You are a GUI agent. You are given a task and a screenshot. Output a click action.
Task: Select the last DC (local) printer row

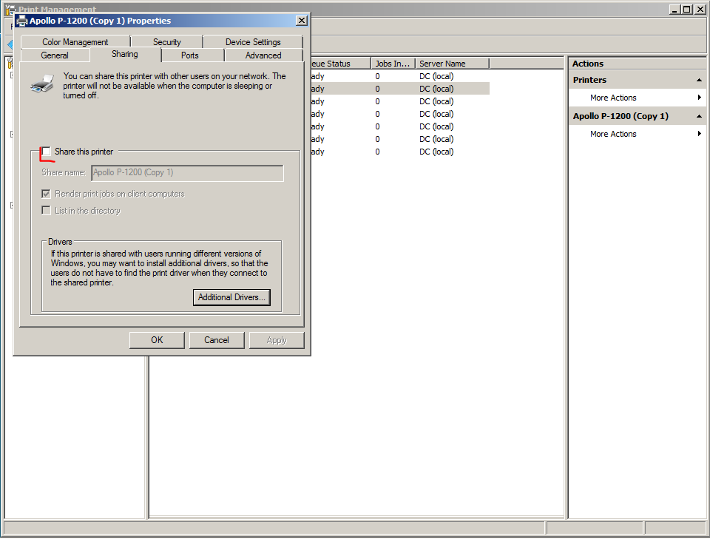(400, 152)
